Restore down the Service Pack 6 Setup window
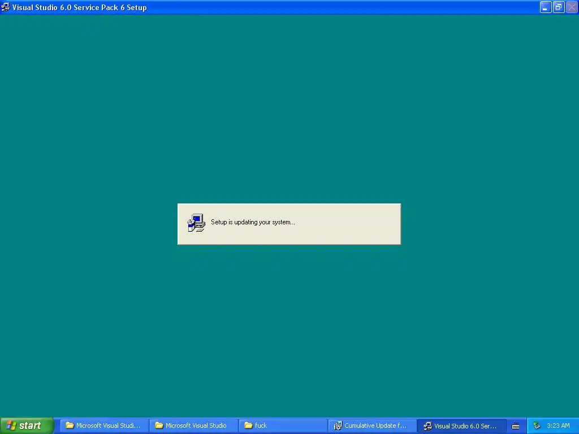579x434 pixels. pyautogui.click(x=559, y=7)
